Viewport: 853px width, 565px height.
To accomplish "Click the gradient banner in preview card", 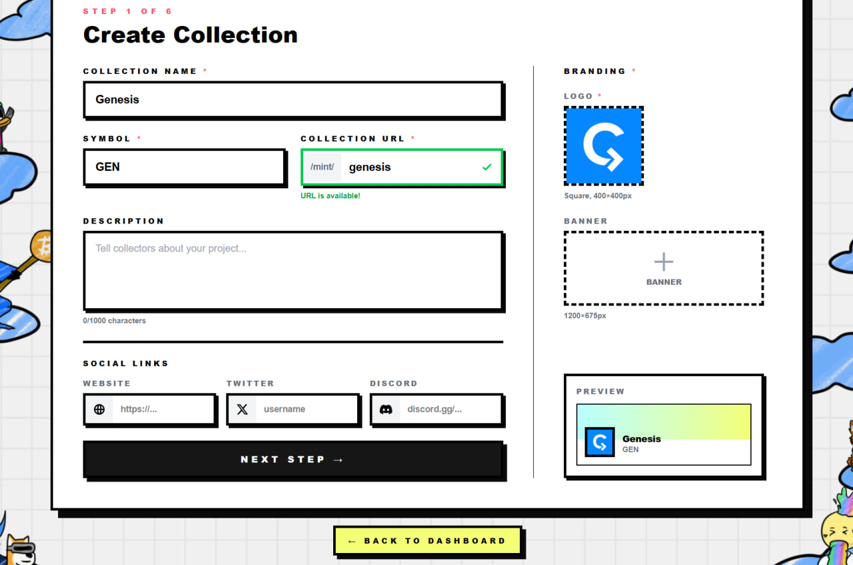I will (664, 422).
